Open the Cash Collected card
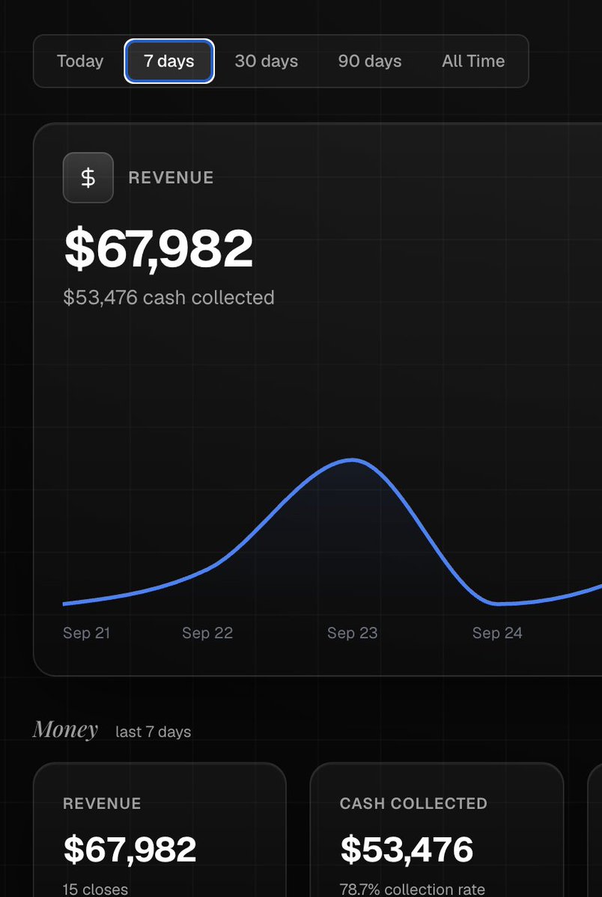 pyautogui.click(x=437, y=830)
